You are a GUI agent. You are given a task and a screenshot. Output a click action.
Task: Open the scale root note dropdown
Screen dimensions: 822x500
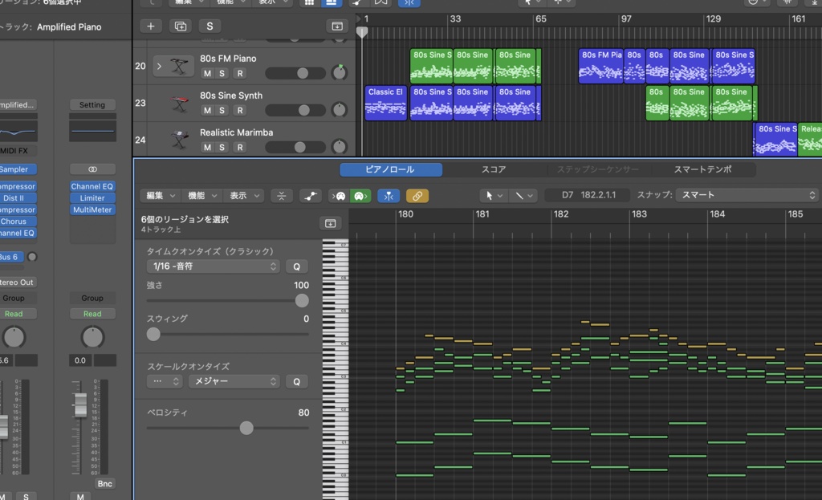[x=164, y=381]
